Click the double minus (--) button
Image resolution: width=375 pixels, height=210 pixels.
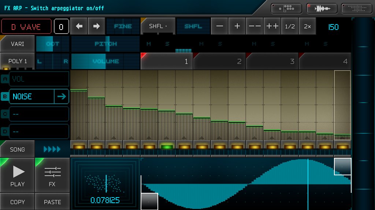[x=255, y=26]
